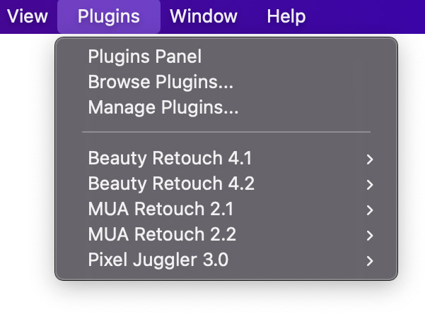Open the Window menu
This screenshot has height=314, width=425.
tap(204, 16)
